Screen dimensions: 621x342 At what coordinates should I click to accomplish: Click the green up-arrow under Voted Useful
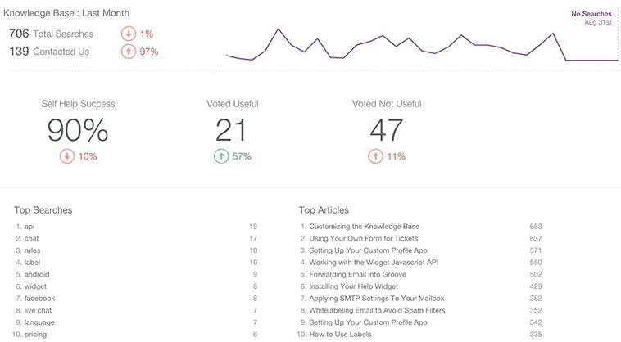point(221,156)
